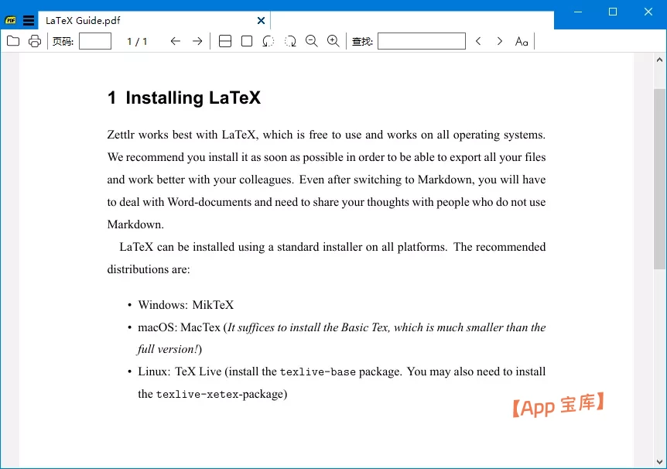Click the search text field
The image size is (667, 469).
coord(421,41)
